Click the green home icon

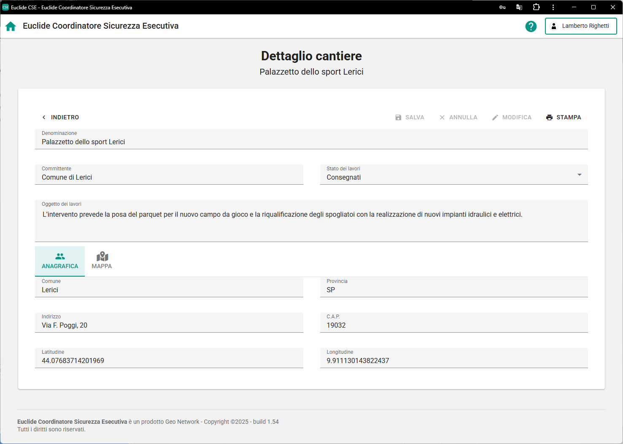[x=11, y=26]
